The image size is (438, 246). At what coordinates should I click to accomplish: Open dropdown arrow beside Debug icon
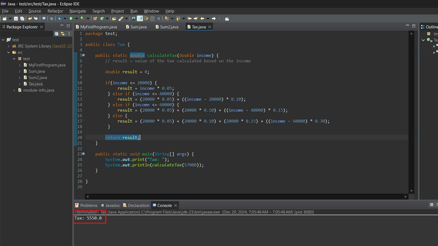[65, 18]
